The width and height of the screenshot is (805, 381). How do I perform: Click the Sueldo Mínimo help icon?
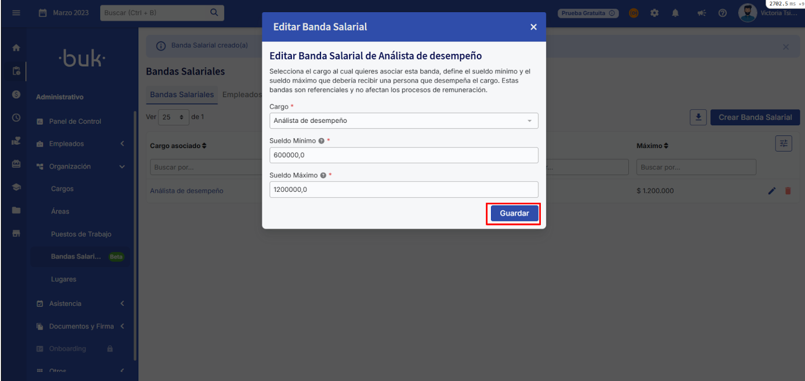click(321, 141)
